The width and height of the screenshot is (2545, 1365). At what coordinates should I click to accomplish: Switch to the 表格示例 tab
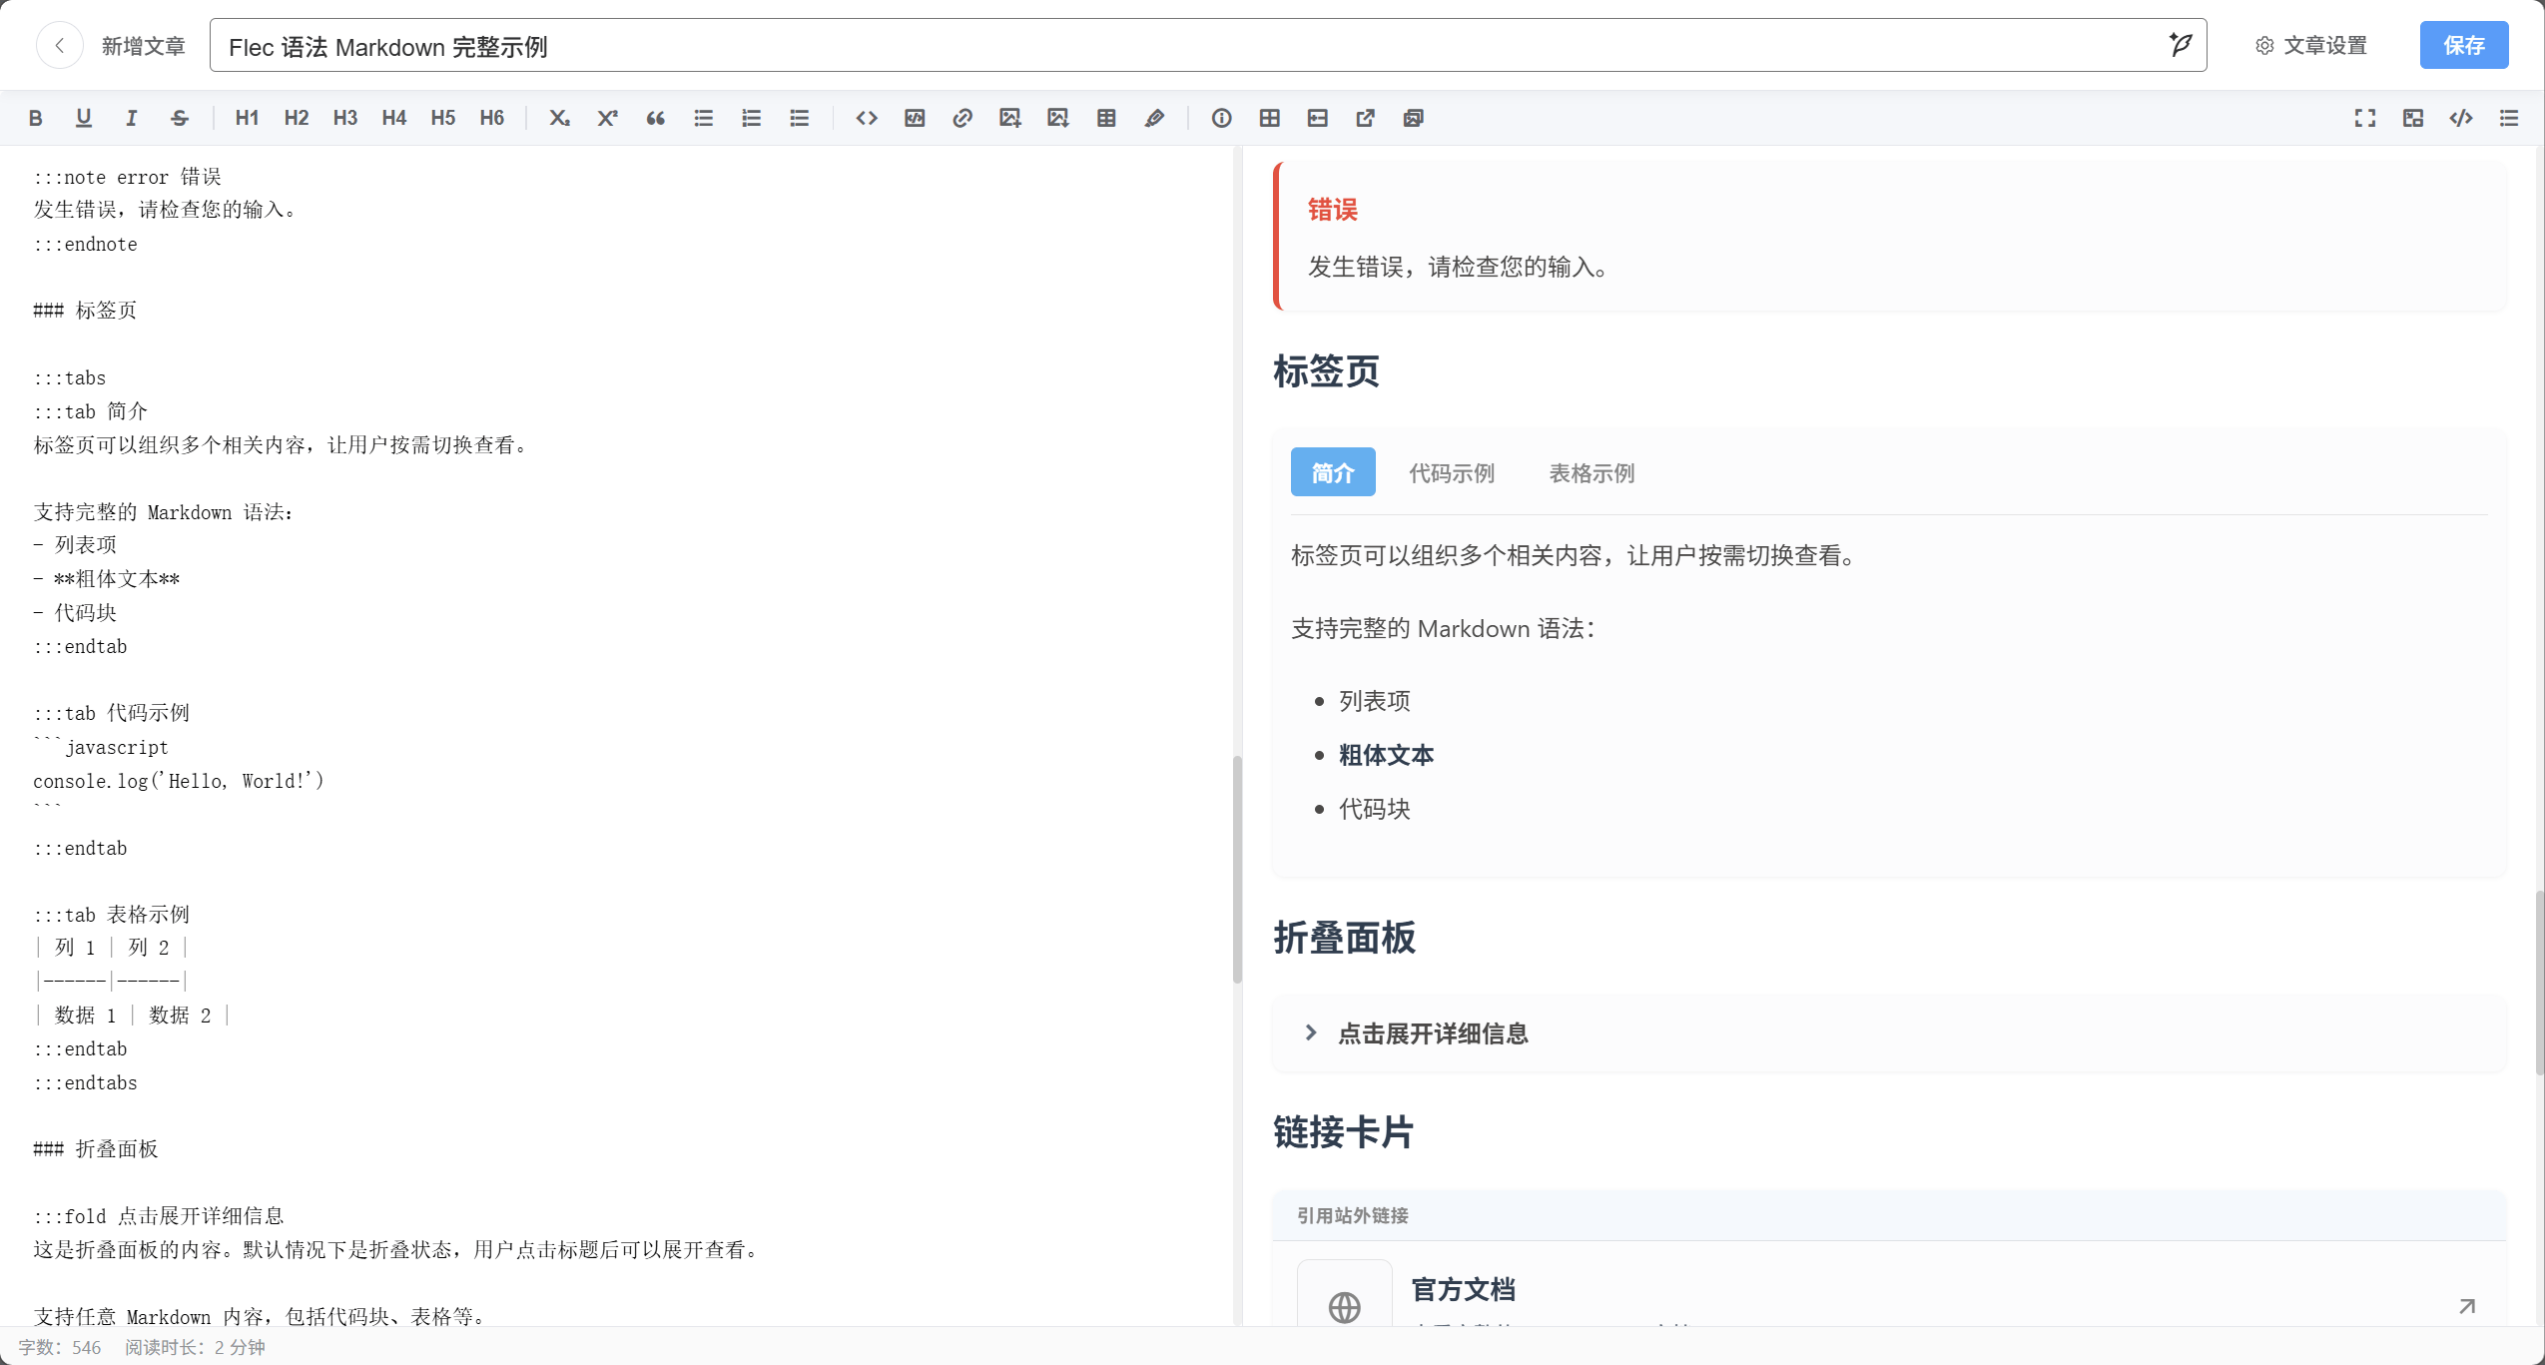point(1590,472)
